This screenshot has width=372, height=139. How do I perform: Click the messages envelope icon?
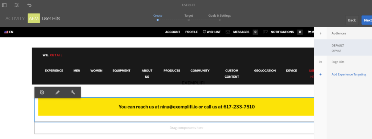pos(228,32)
